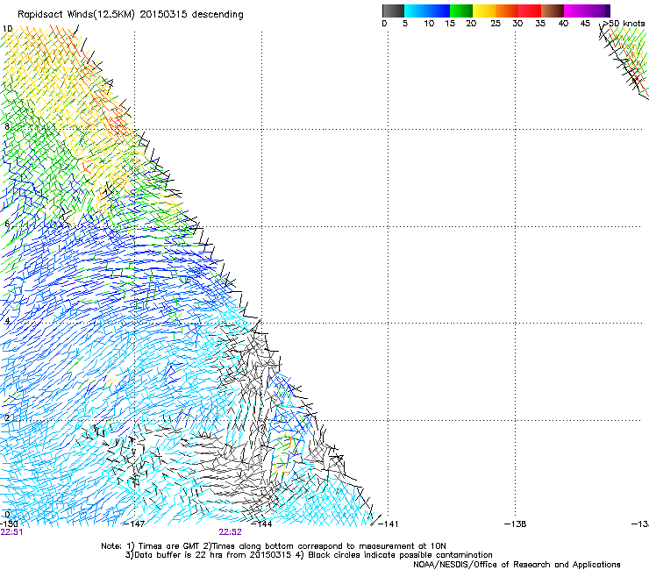Click the cyan-blue 5-15 knot color bar segment
This screenshot has width=649, height=570.
tap(427, 11)
